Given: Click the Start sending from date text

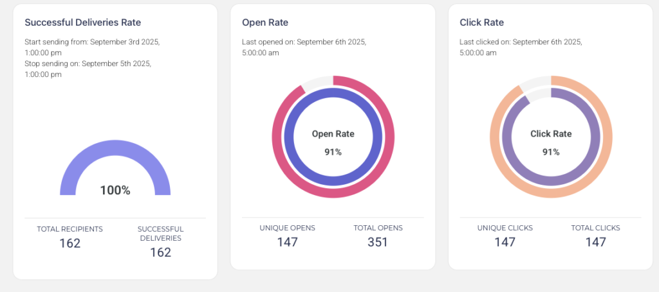Looking at the screenshot, I should click(92, 47).
